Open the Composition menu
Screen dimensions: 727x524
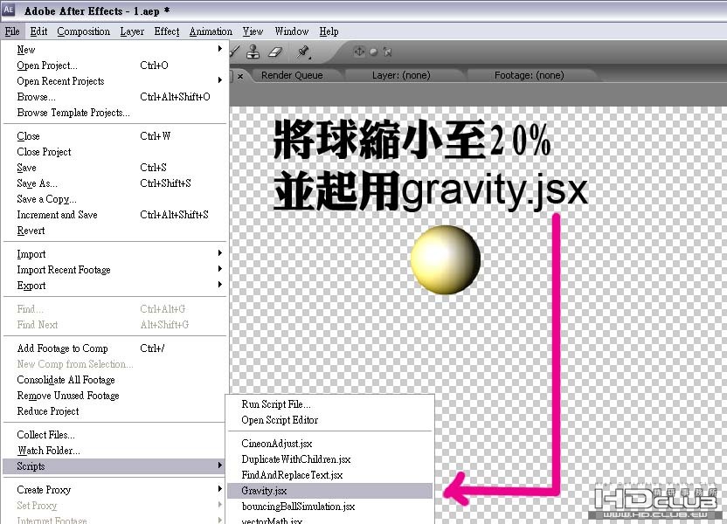tap(84, 31)
